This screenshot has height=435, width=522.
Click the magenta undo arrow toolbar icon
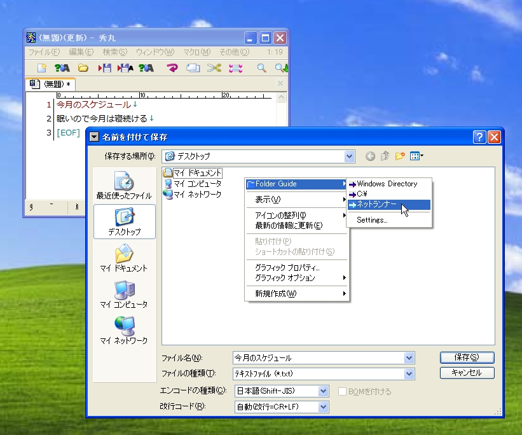(172, 68)
